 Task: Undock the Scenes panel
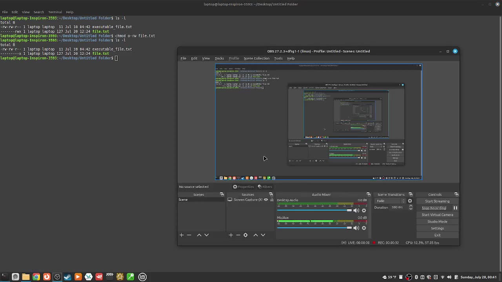point(222,195)
